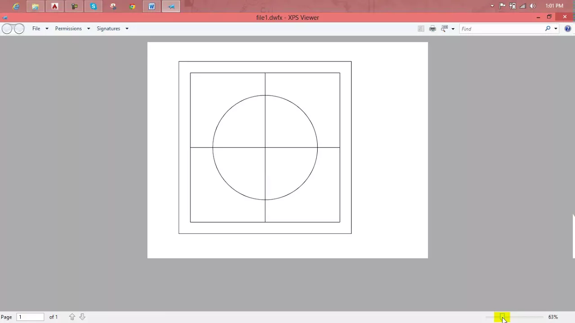Viewport: 575px width, 323px height.
Task: Switch to AutoCAD in the taskbar
Action: 55,6
